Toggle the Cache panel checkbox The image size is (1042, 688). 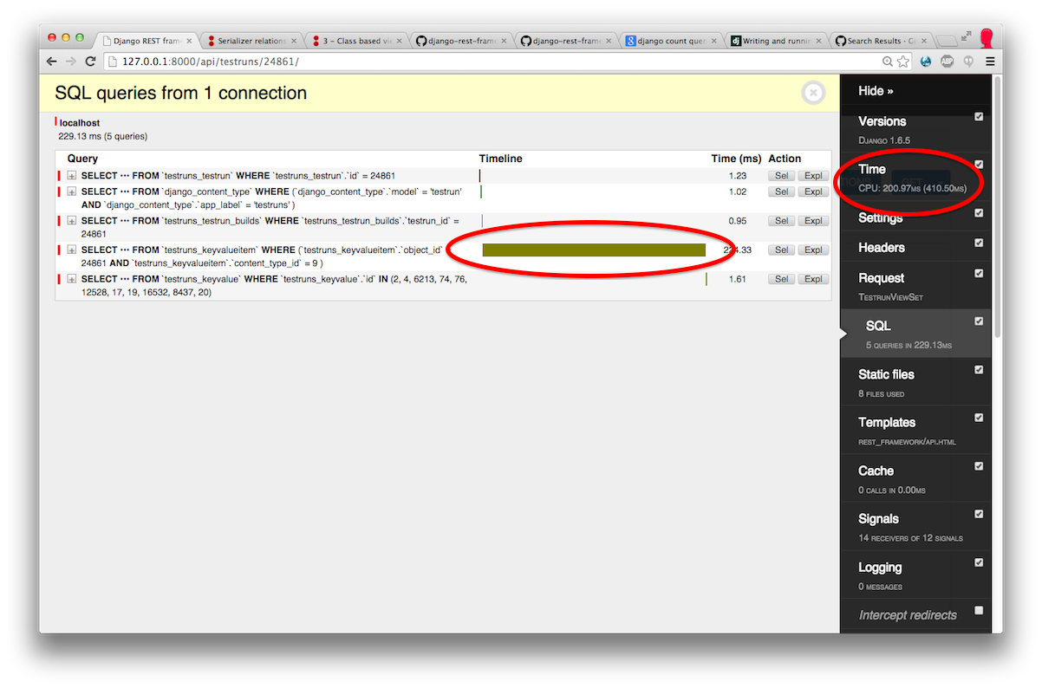tap(979, 465)
